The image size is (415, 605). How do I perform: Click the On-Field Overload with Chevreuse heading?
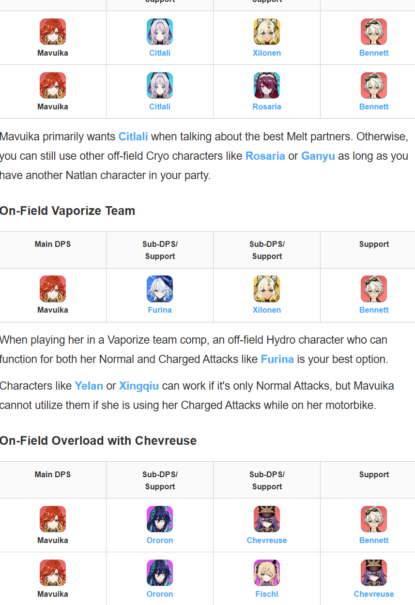pos(98,441)
